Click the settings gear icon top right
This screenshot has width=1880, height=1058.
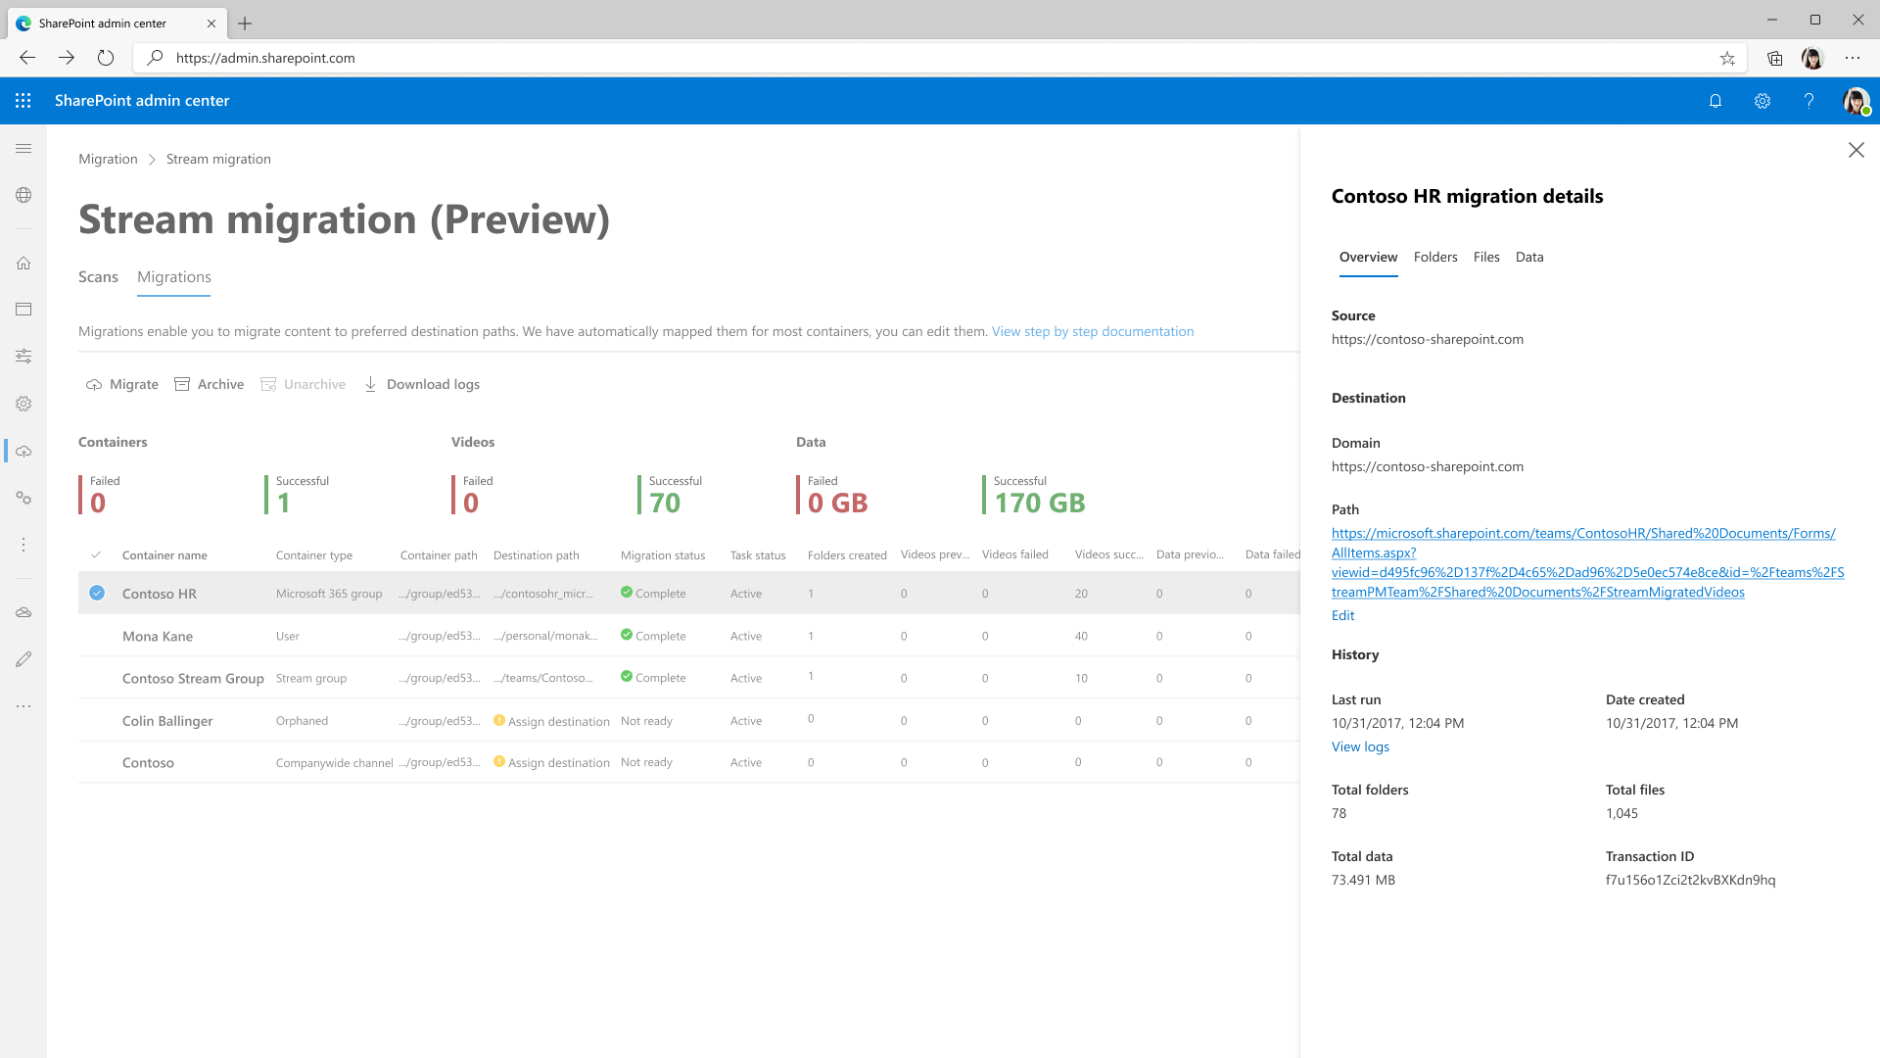click(1762, 101)
